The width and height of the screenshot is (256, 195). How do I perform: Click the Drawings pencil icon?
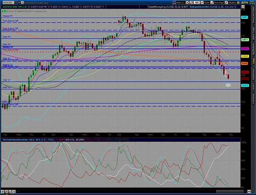212,2
